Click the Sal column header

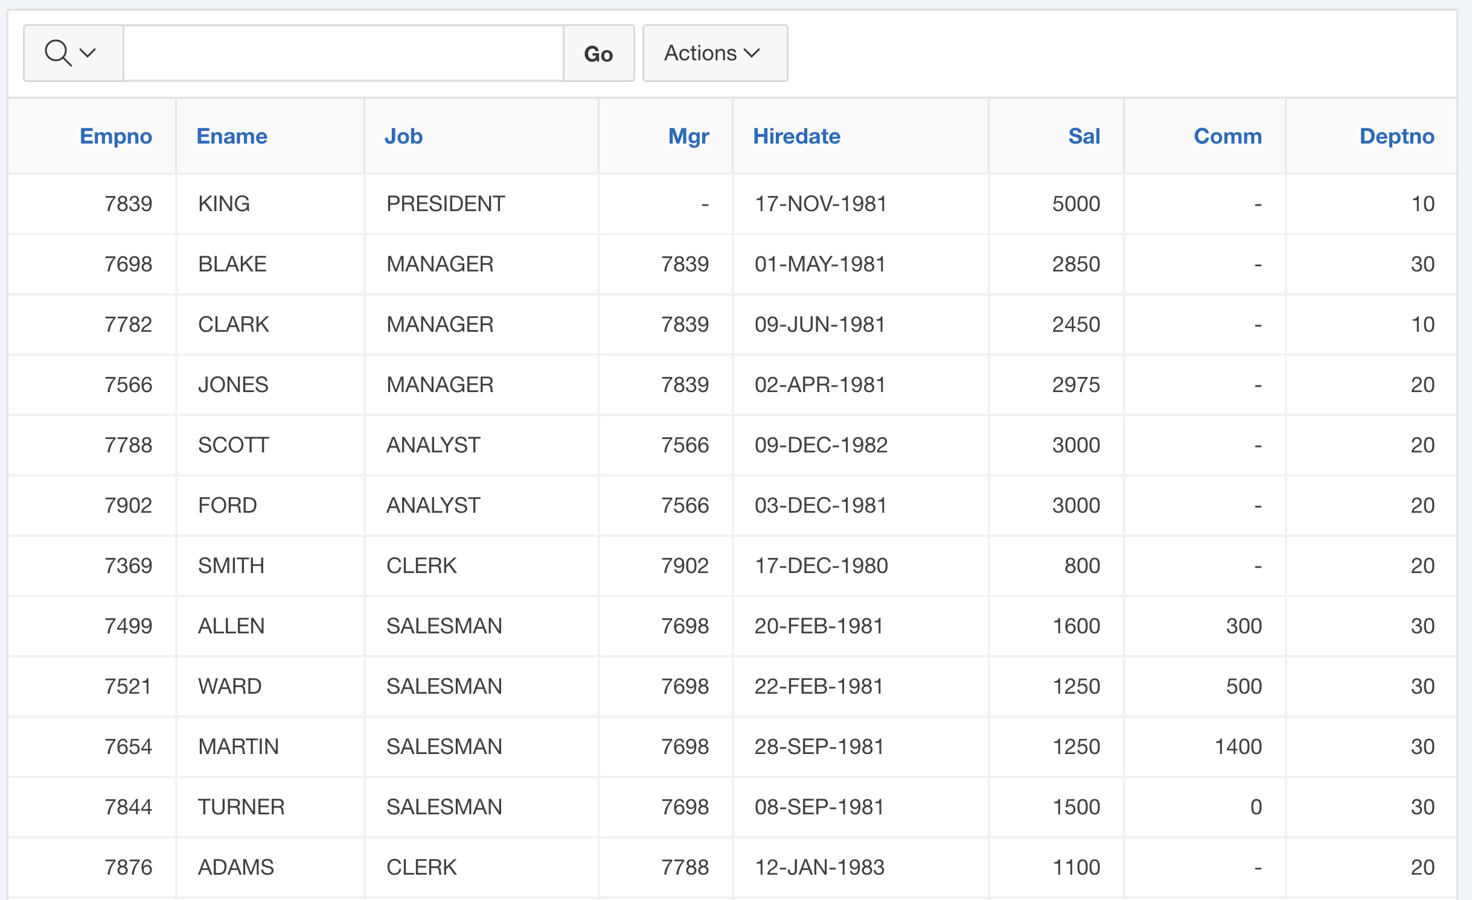click(1084, 136)
